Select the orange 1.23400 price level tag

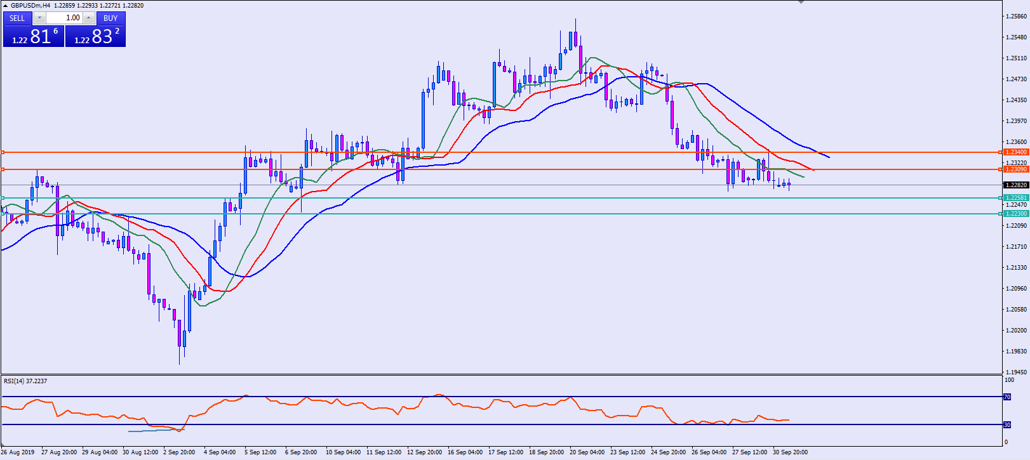coord(1016,152)
